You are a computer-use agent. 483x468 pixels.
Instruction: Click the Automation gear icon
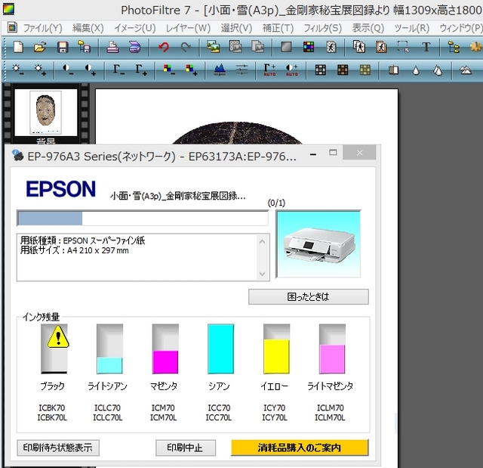[x=476, y=47]
